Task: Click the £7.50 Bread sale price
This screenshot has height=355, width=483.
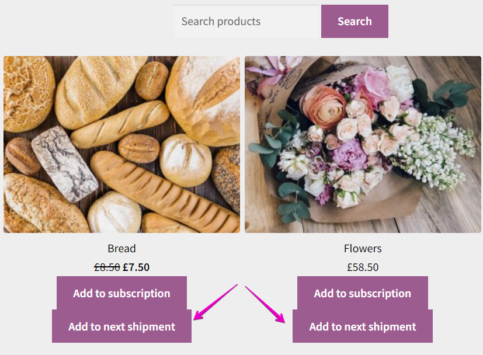Action: (136, 267)
